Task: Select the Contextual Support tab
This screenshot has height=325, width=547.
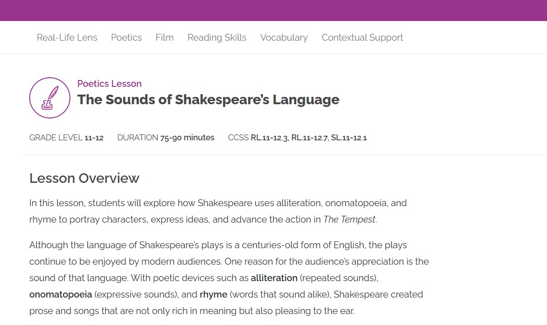Action: (362, 37)
